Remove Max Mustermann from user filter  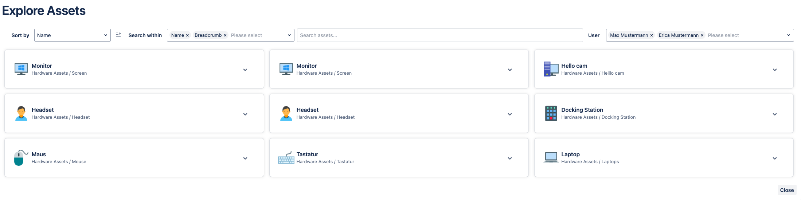[x=652, y=35]
